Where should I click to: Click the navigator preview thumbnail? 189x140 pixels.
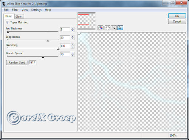coord(87,21)
